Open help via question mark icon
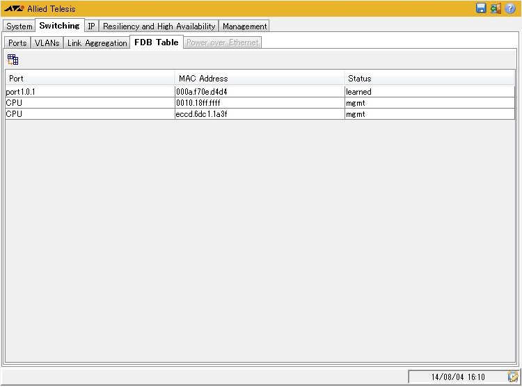Image resolution: width=522 pixels, height=387 pixels. (510, 8)
